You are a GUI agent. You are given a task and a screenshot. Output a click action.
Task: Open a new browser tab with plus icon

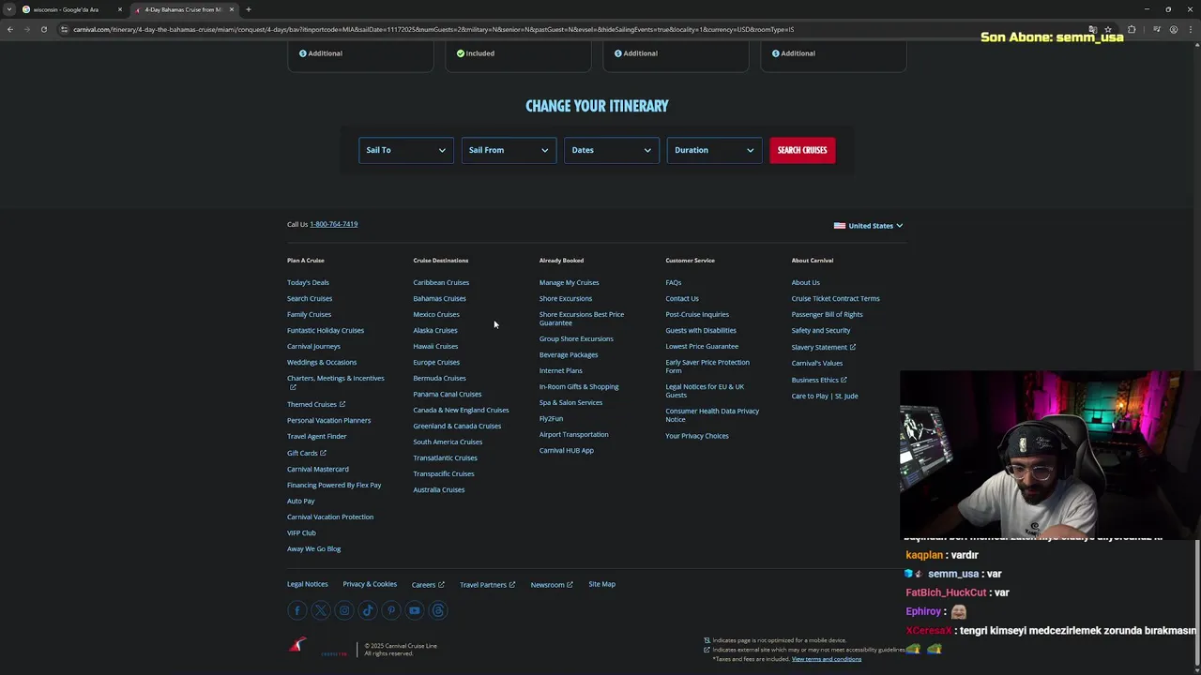click(248, 9)
